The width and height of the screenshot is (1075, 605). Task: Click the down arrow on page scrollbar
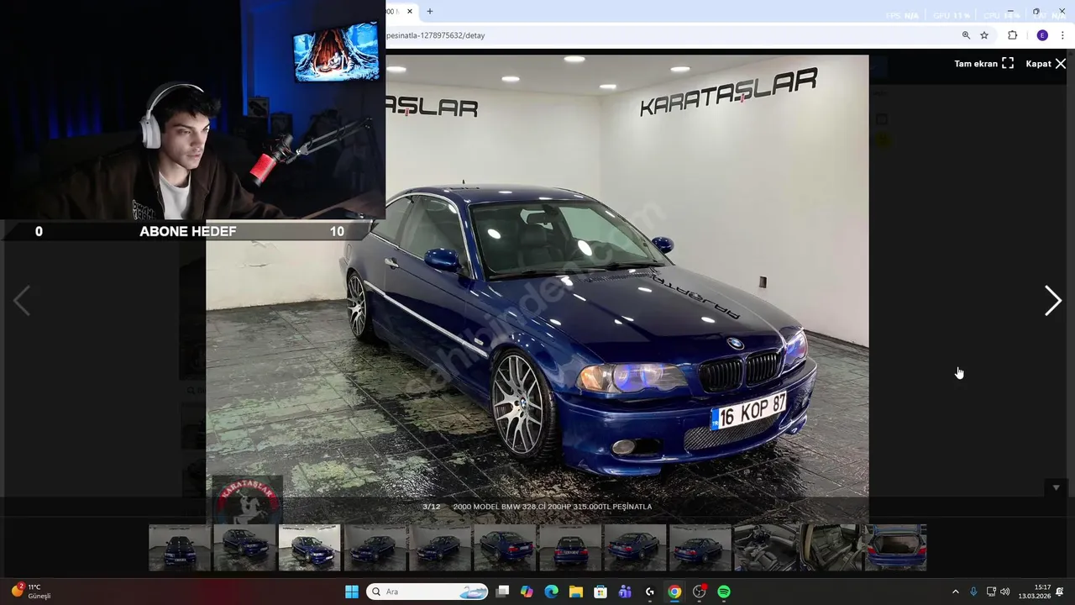pos(1057,487)
